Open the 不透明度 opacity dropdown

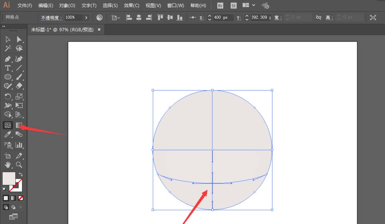[x=85, y=17]
